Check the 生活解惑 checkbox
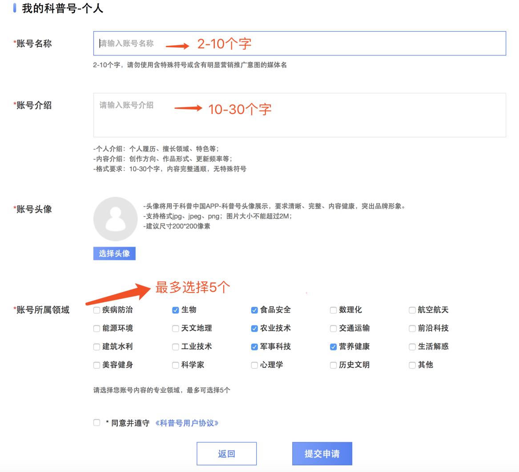This screenshot has height=472, width=519. [412, 347]
